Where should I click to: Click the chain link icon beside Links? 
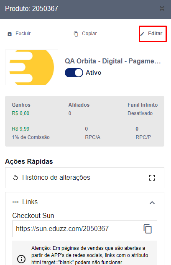[x=15, y=202]
